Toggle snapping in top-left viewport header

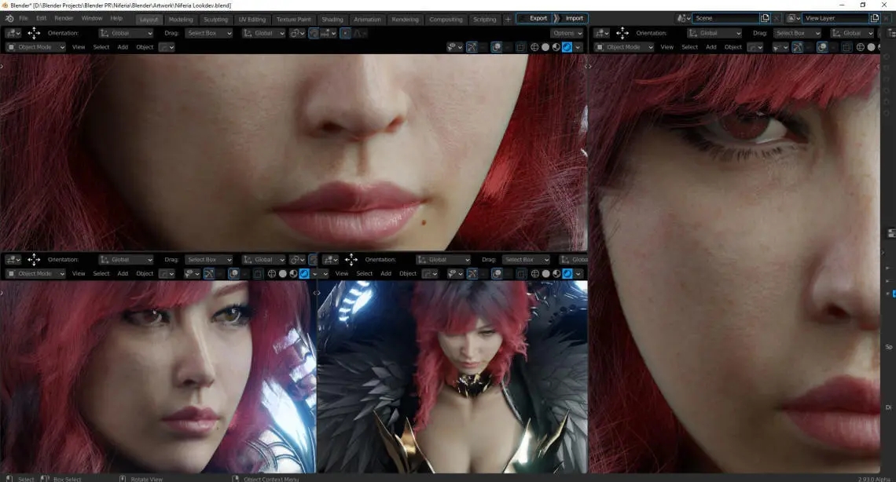314,33
